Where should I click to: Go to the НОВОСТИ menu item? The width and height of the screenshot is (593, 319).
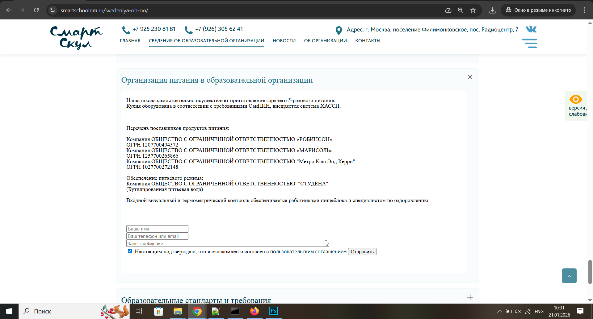(x=284, y=41)
